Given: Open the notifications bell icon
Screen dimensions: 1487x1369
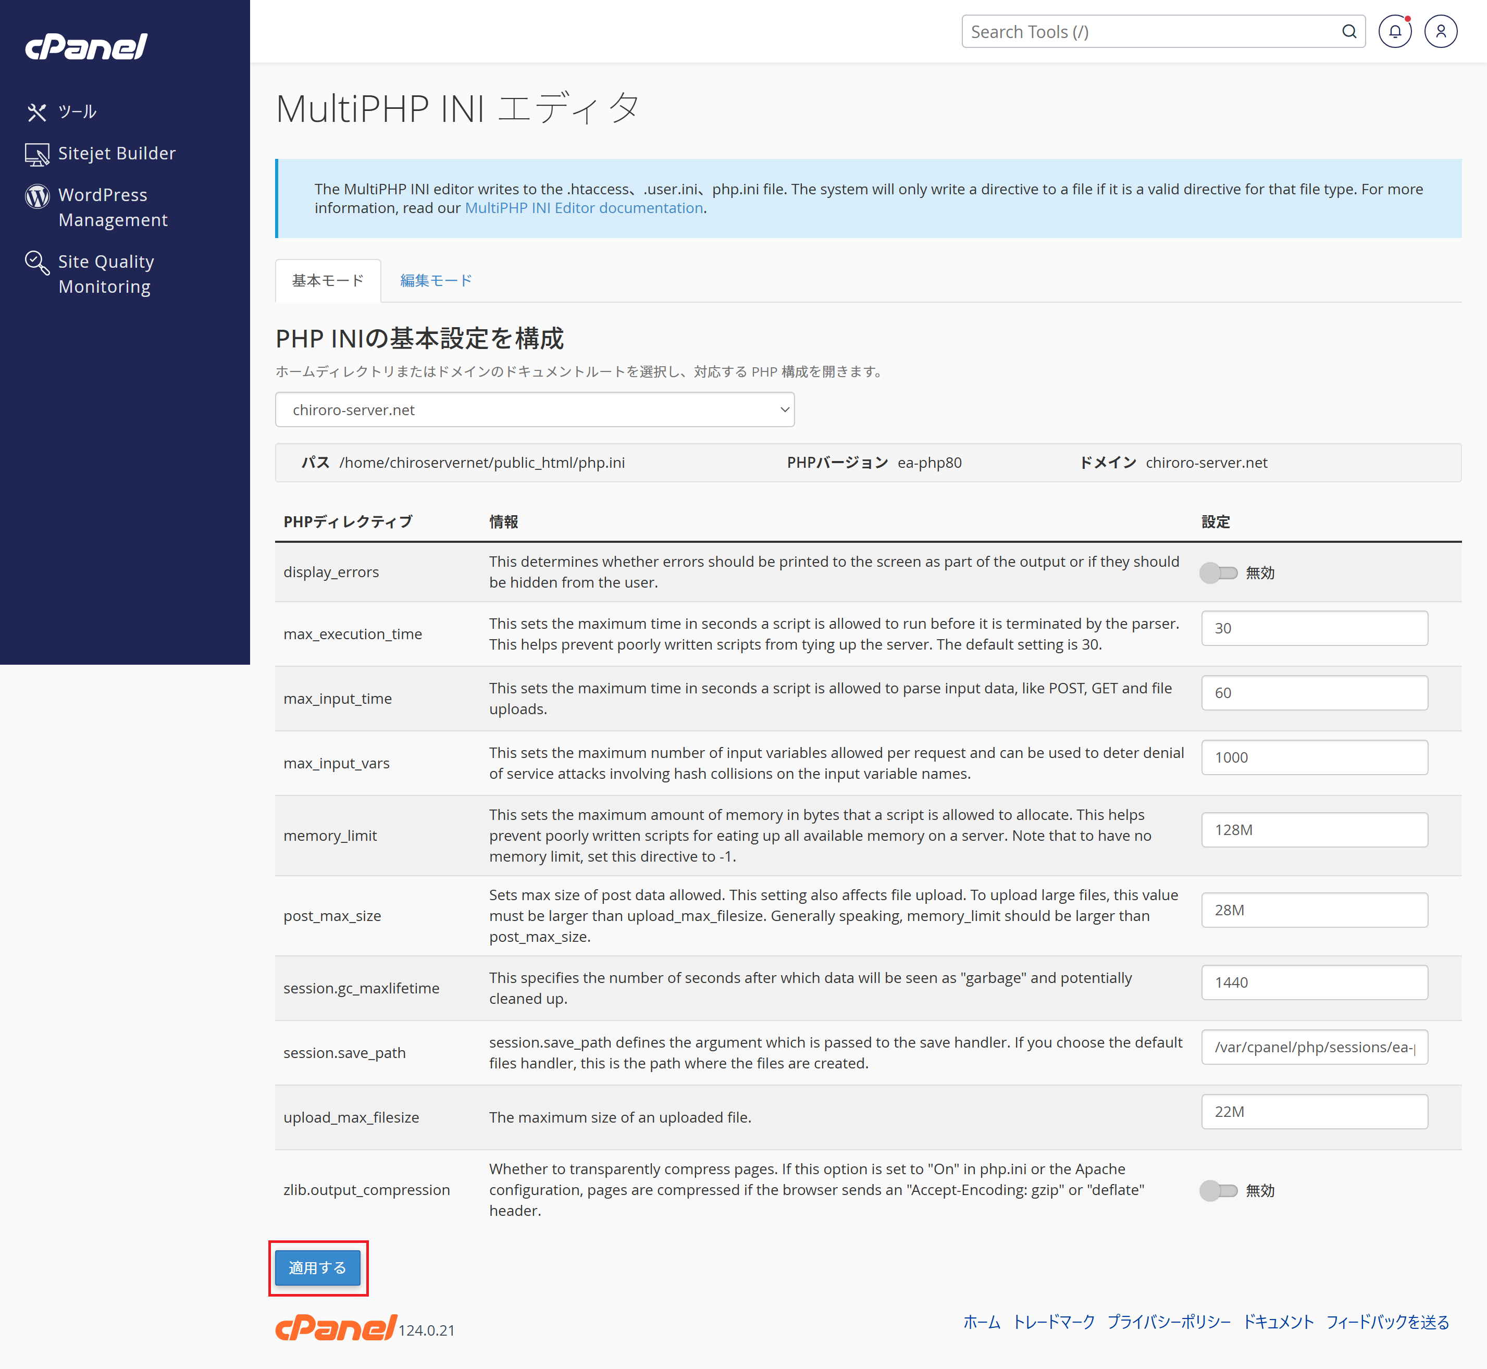Looking at the screenshot, I should pyautogui.click(x=1394, y=32).
